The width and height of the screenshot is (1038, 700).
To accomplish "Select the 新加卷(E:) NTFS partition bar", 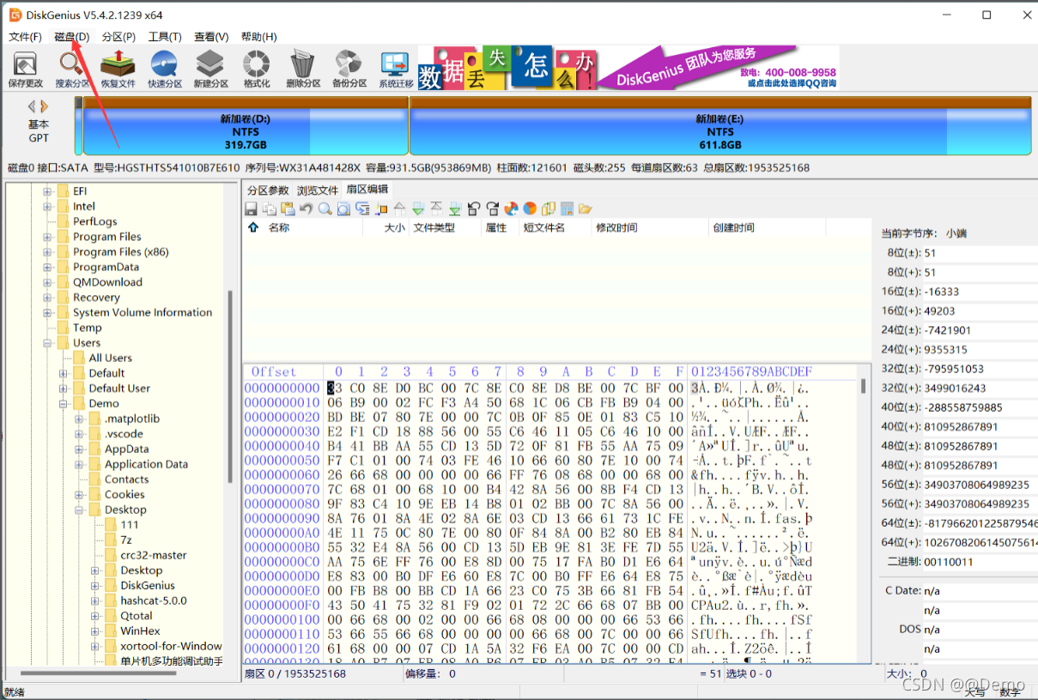I will pyautogui.click(x=720, y=126).
